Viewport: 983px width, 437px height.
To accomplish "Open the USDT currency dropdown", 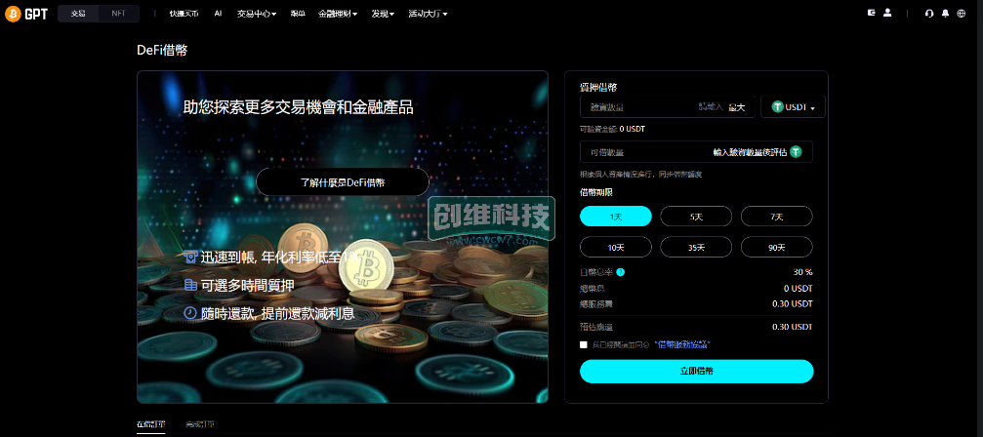I will tap(793, 107).
